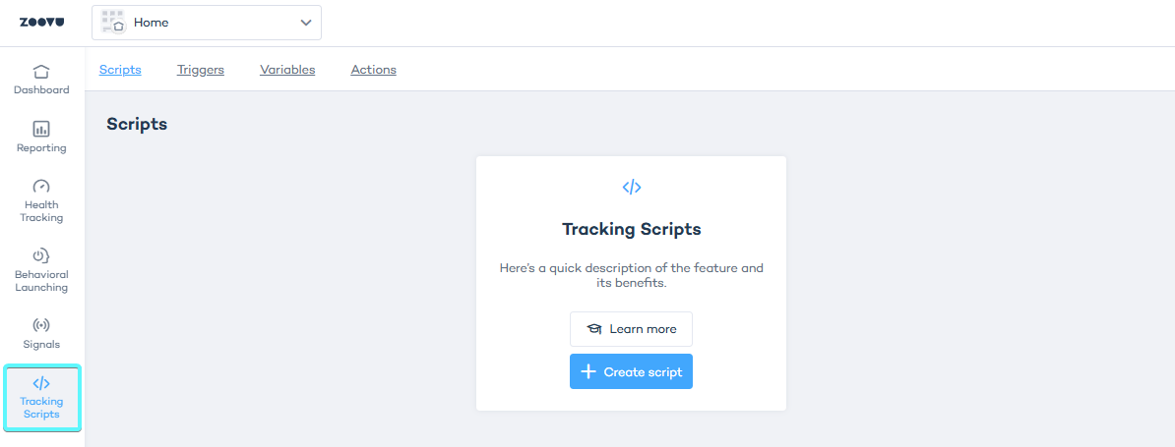Click the Zoovu logo
Image resolution: width=1175 pixels, height=447 pixels.
(41, 23)
